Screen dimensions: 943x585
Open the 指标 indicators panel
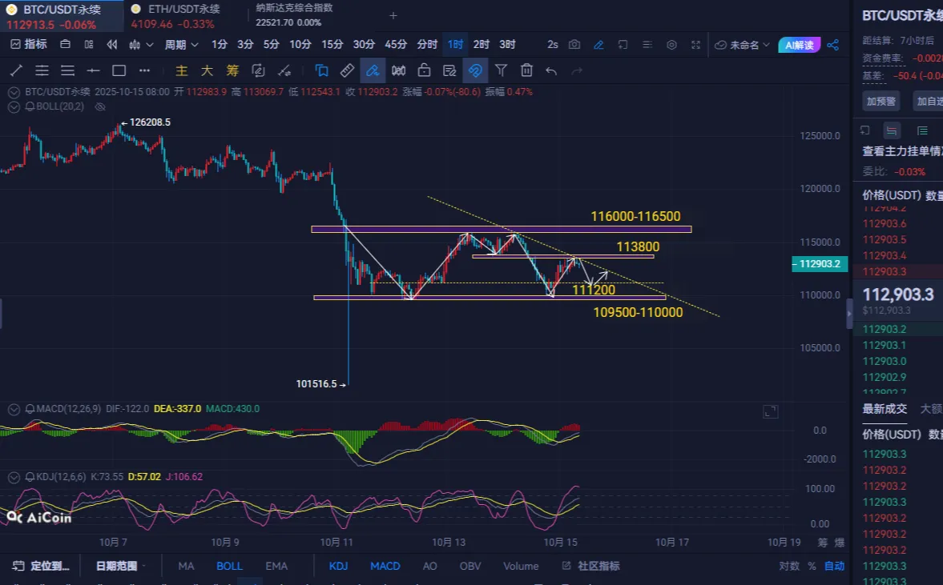29,45
